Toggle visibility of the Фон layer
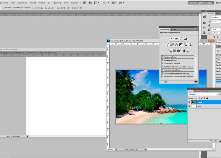Screen dimensions: 221x158 (189, 107)
